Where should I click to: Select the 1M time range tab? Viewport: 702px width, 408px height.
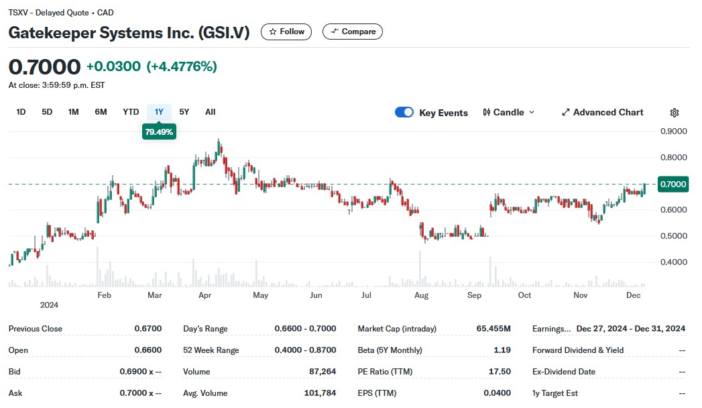(x=74, y=112)
